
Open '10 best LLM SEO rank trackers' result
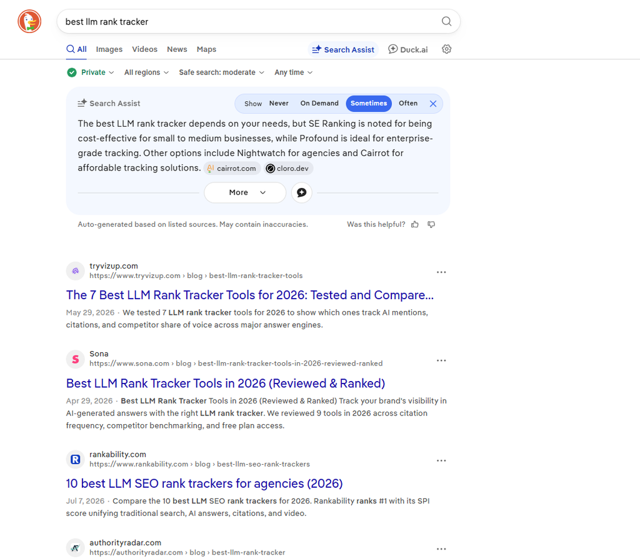point(204,483)
